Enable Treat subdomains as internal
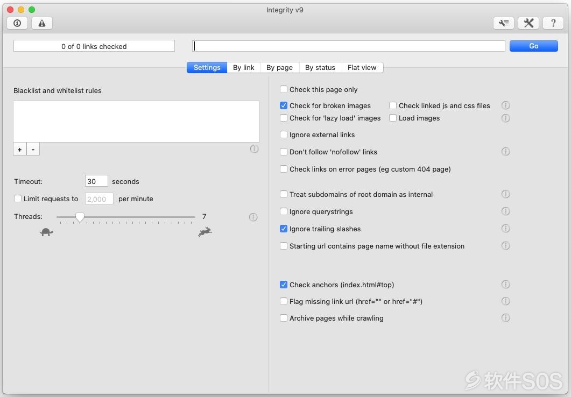 283,194
